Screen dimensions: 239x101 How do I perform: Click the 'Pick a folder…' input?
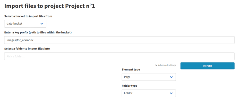pos(119,56)
